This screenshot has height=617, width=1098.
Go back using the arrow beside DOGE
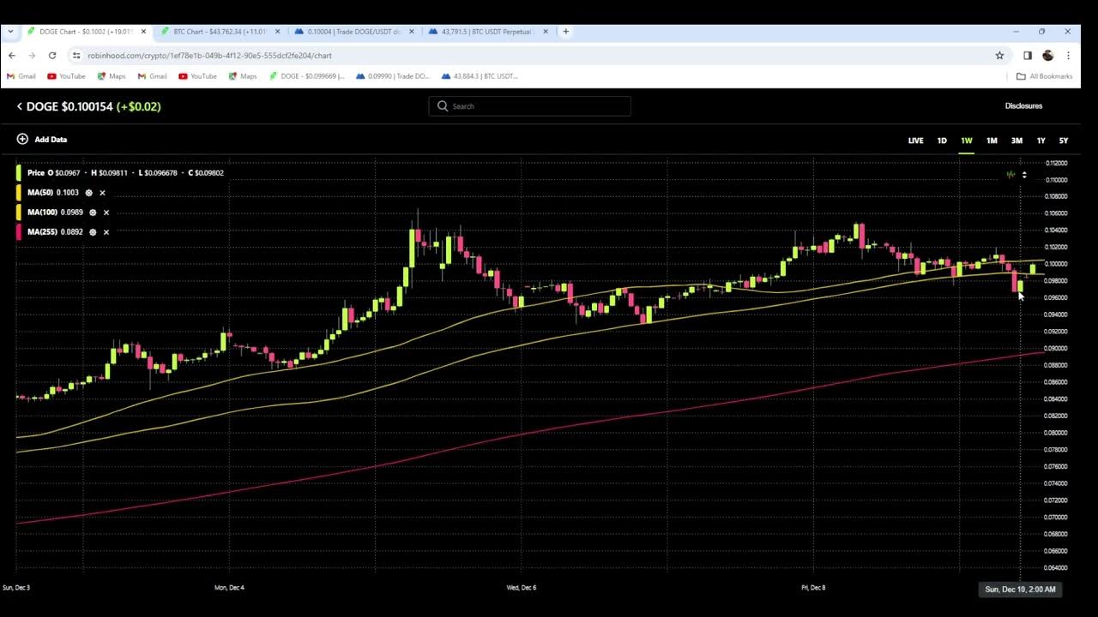[19, 106]
